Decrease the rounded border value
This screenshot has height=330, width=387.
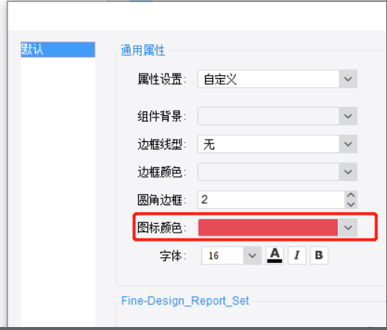(351, 204)
